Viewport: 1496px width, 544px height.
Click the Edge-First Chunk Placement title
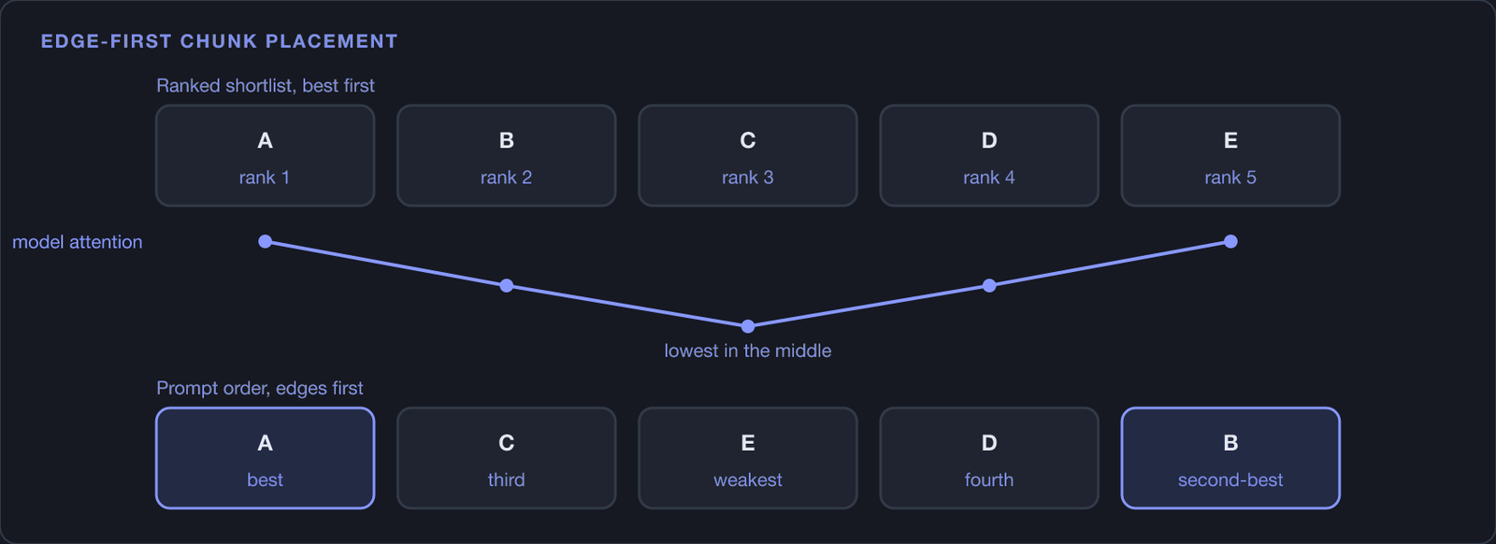click(x=220, y=41)
